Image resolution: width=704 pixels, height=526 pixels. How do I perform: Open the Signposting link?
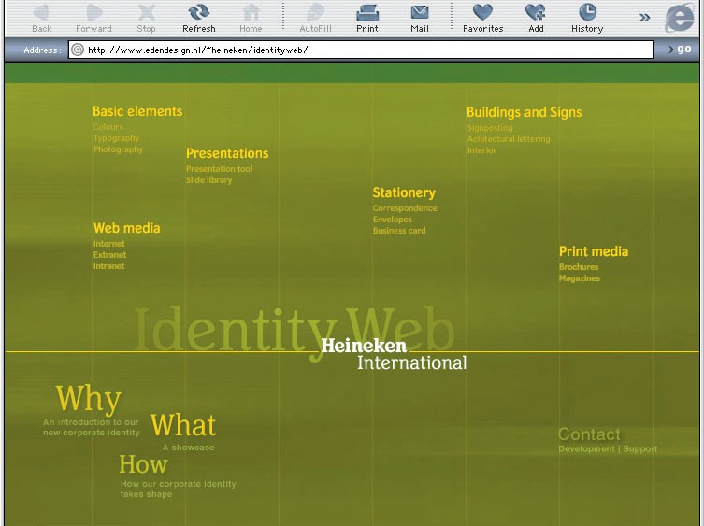click(x=490, y=128)
